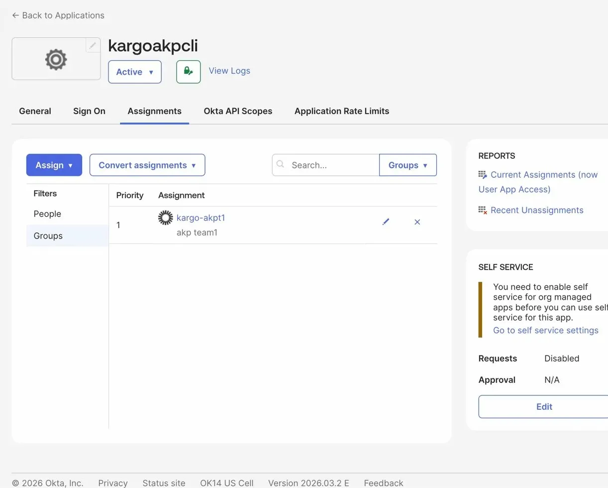Open the Status site footer link
This screenshot has width=608, height=488.
coord(164,483)
